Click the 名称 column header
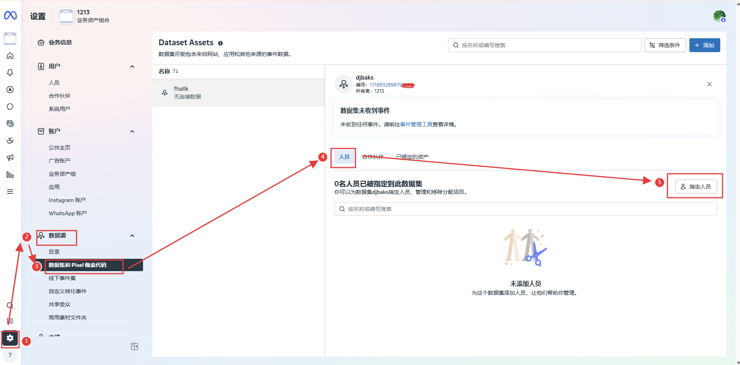The image size is (740, 365). click(x=164, y=71)
